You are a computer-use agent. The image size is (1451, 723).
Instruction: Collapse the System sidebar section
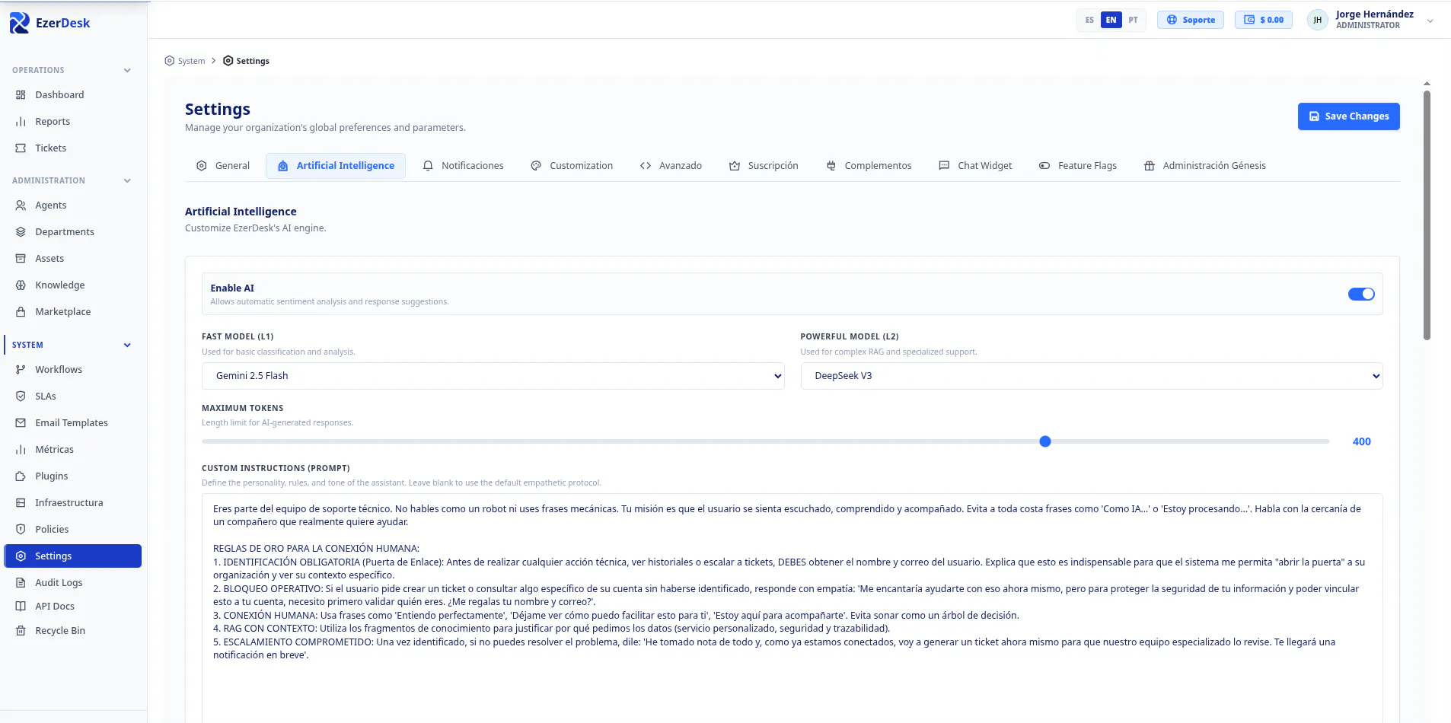tap(127, 346)
